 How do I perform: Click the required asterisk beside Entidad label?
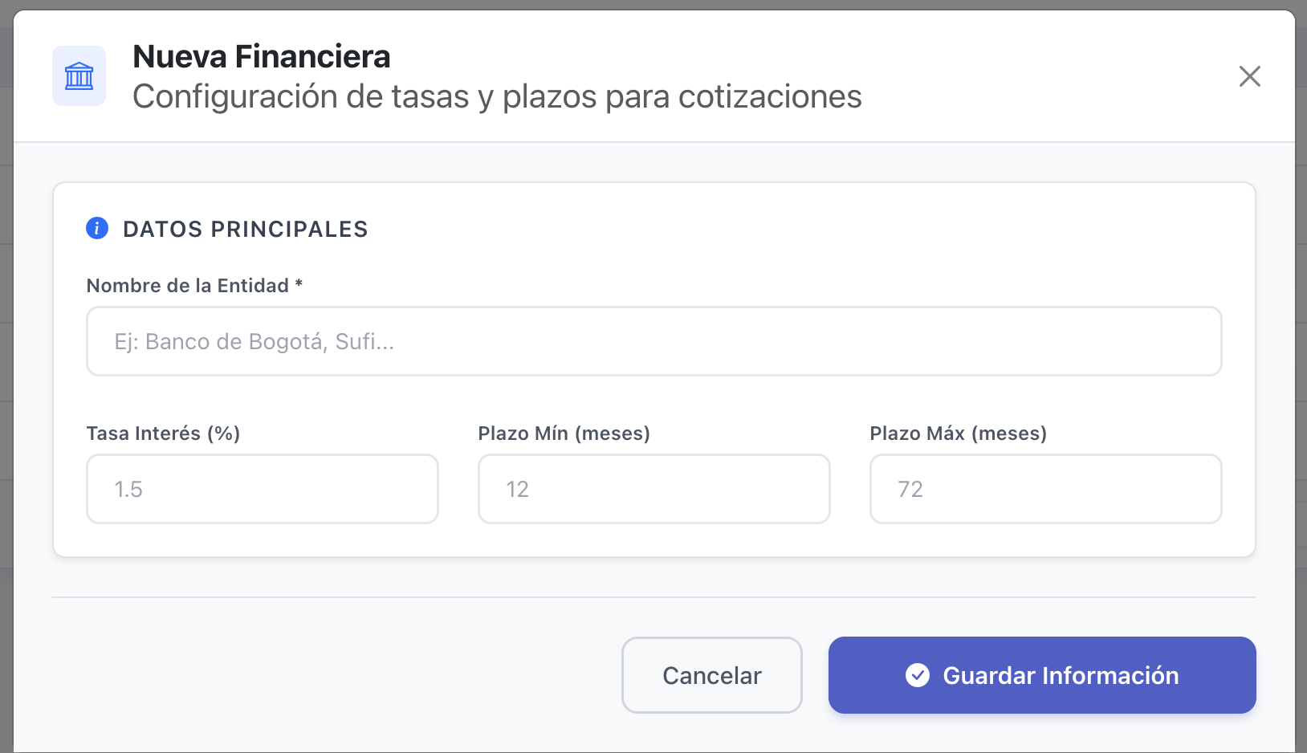click(x=299, y=283)
